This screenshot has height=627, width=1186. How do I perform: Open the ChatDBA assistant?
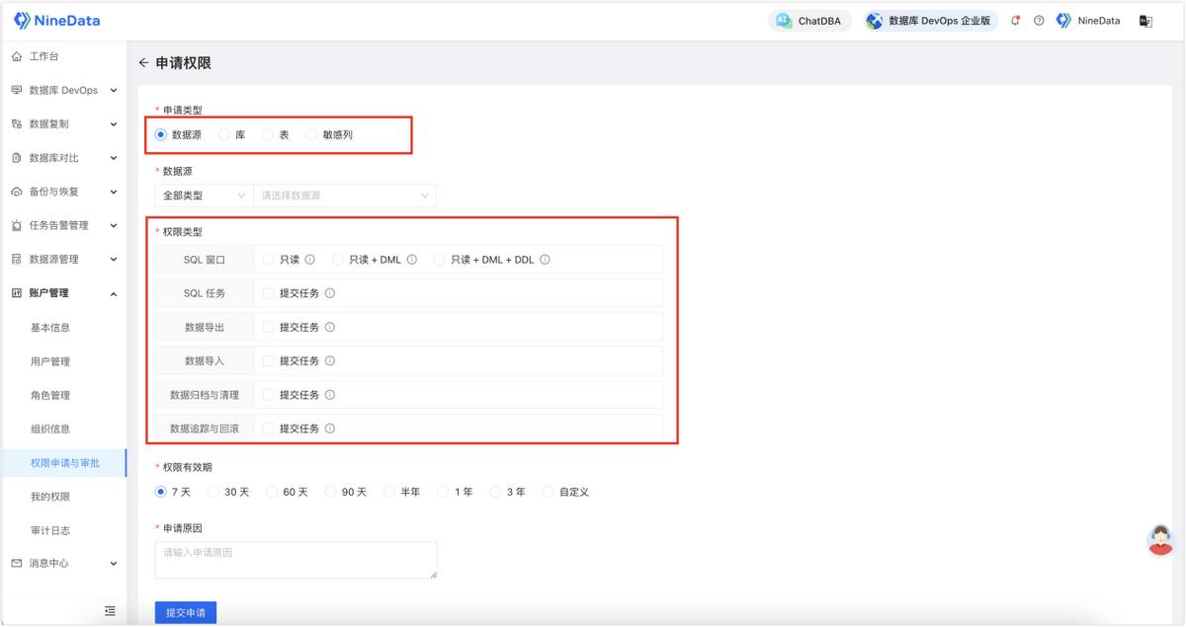pos(809,21)
